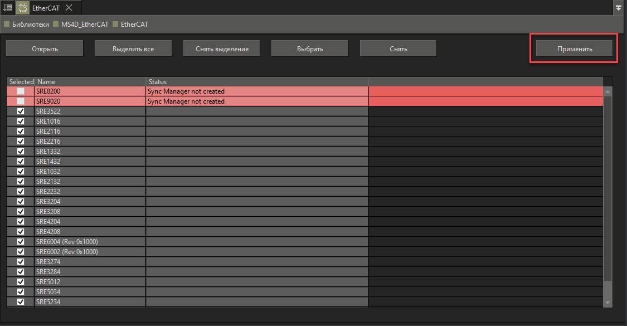Select the SRE1016 name cell

coord(90,121)
